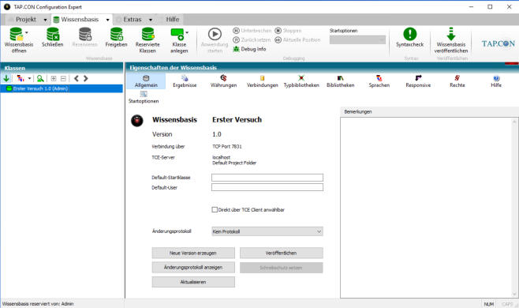519x308 pixels.
Task: Open the hierarchy icon dropdown in Klassen toolbar
Action: coord(29,78)
